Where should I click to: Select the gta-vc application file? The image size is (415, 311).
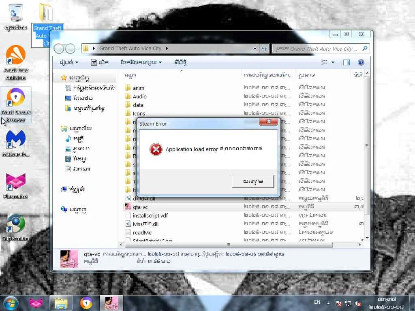click(136, 207)
